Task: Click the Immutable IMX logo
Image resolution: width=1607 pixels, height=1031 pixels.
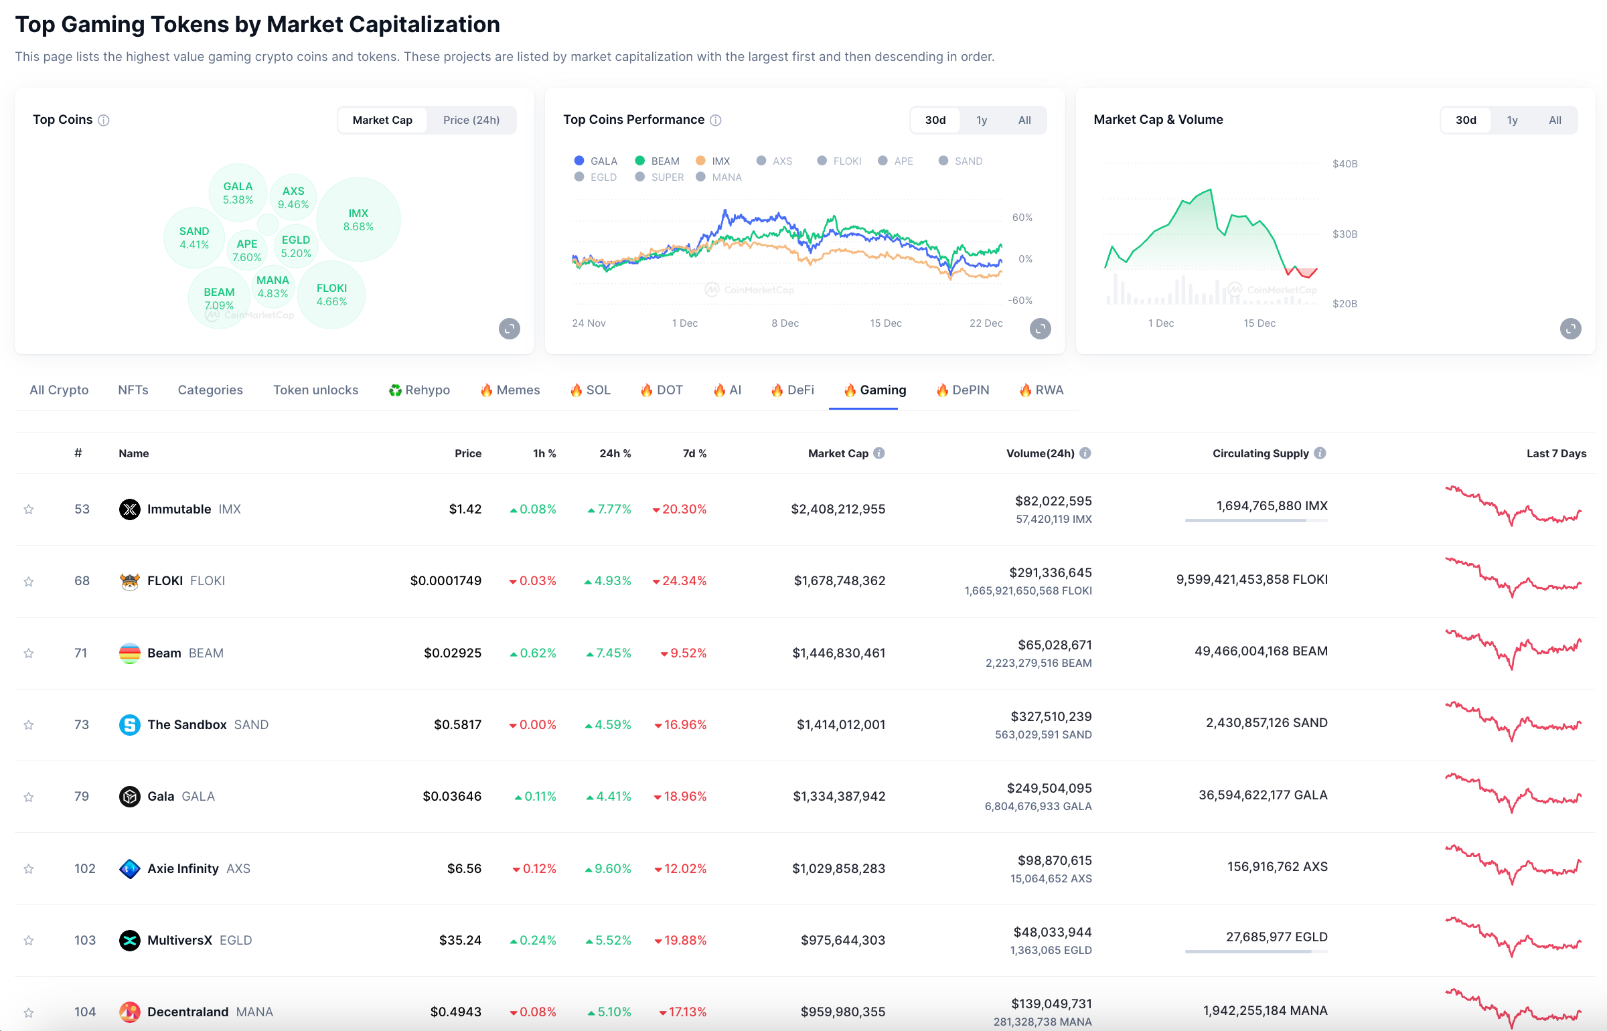Action: 130,509
